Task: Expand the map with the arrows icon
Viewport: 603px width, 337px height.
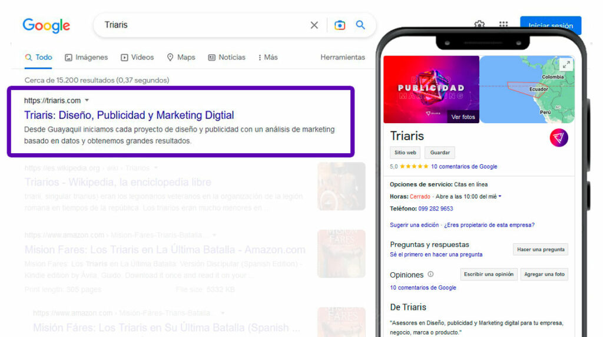Action: pos(566,65)
